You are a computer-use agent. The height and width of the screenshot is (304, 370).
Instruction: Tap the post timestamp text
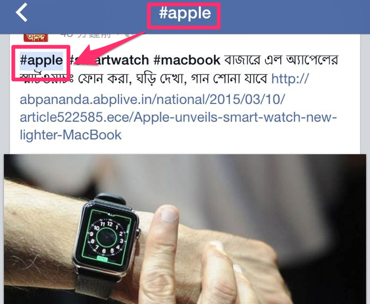pyautogui.click(x=86, y=36)
